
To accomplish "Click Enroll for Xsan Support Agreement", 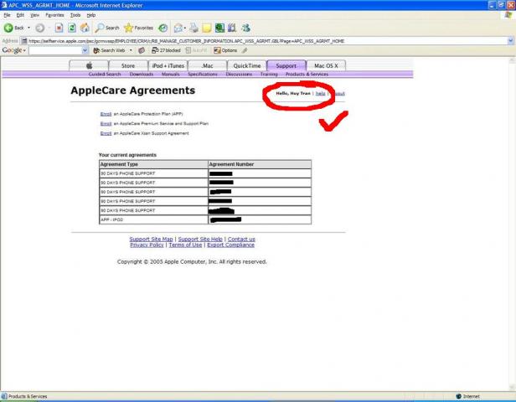I will pyautogui.click(x=106, y=133).
